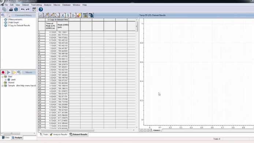Screen dimensions: 254x143
Task: Click the '3: Copy to Dataset Res' header cell
Action: click(x=57, y=20)
